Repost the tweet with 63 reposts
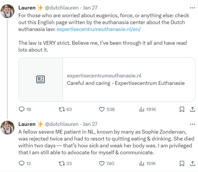 (x=61, y=109)
